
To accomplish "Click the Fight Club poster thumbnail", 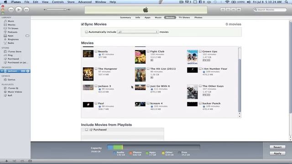I will click(140, 57).
